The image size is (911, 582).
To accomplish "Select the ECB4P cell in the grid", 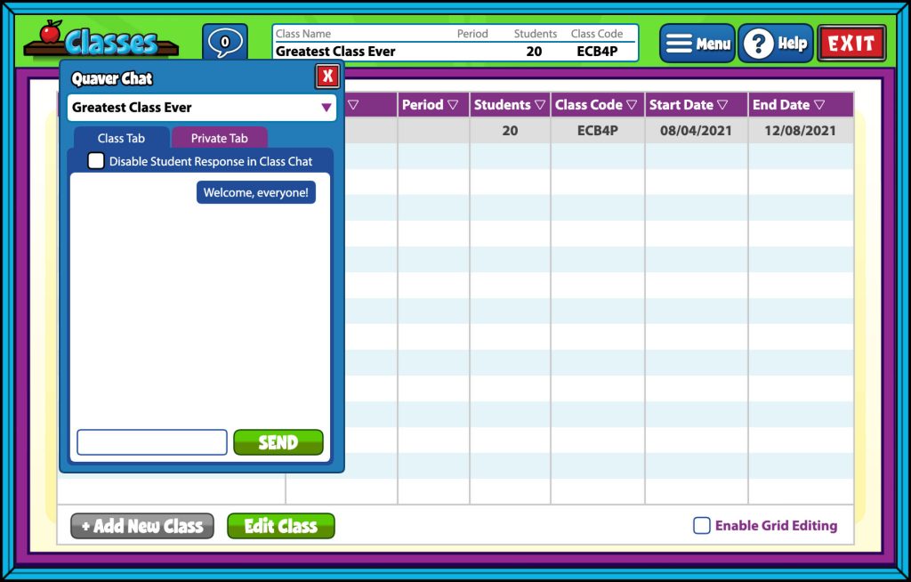I will [x=598, y=130].
